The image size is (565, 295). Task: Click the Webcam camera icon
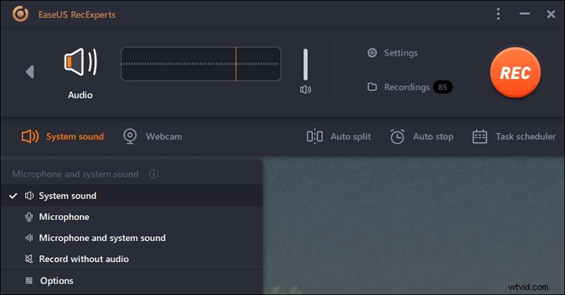pos(130,136)
